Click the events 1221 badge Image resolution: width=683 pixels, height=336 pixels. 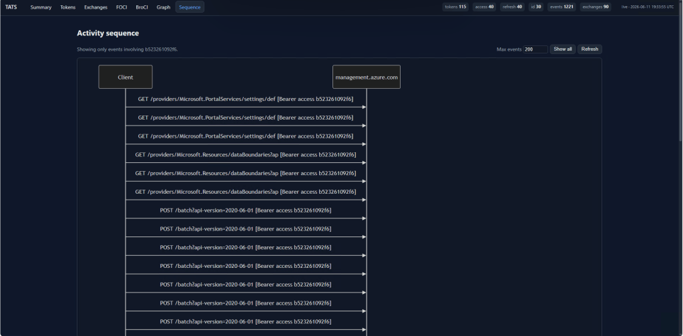[561, 7]
